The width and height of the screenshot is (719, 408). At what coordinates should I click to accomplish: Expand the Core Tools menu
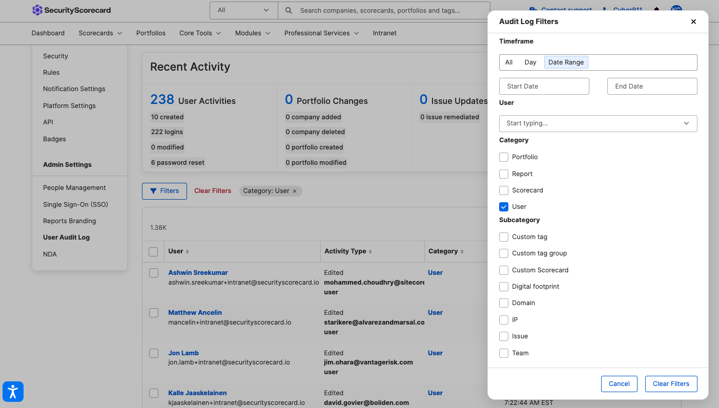click(x=200, y=33)
